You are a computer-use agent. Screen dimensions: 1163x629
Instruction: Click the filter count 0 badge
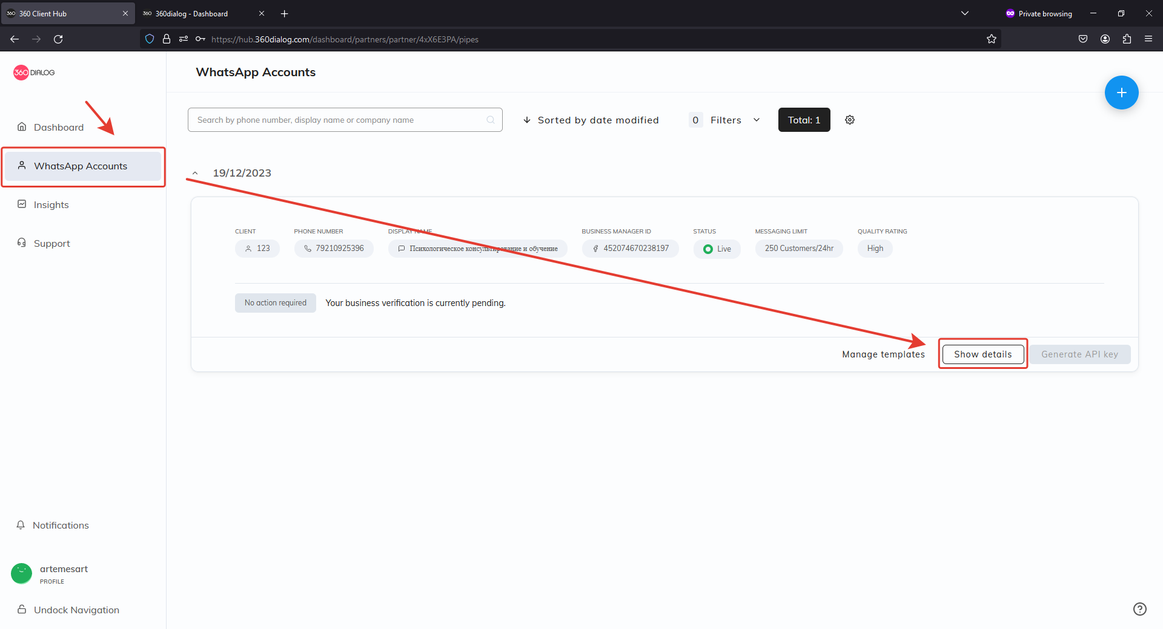[x=695, y=120]
